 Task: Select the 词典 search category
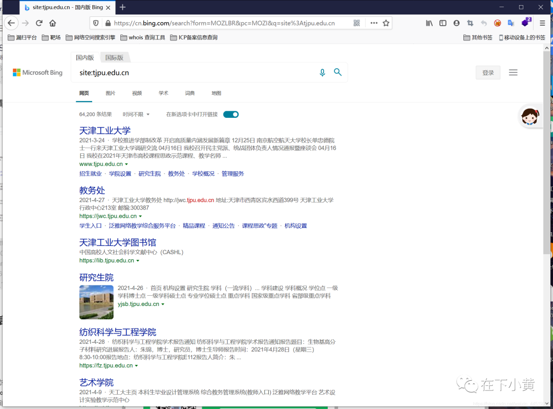pyautogui.click(x=190, y=93)
